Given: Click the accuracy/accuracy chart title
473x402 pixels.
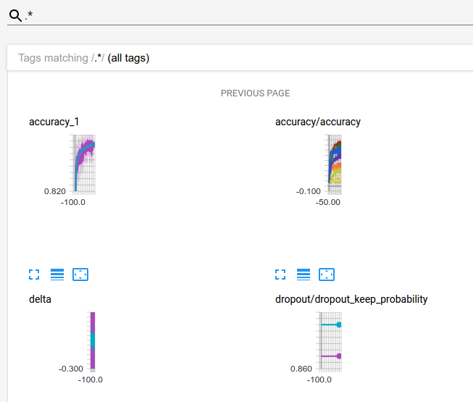Looking at the screenshot, I should [x=318, y=122].
